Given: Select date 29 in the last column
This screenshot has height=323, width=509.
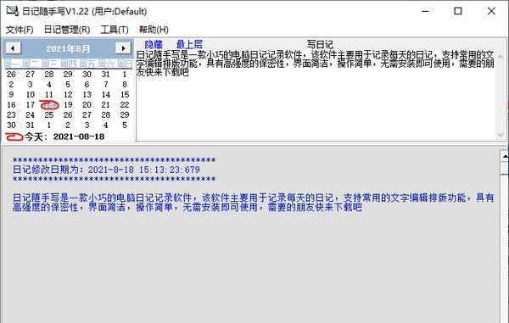Looking at the screenshot, I should click(125, 114).
